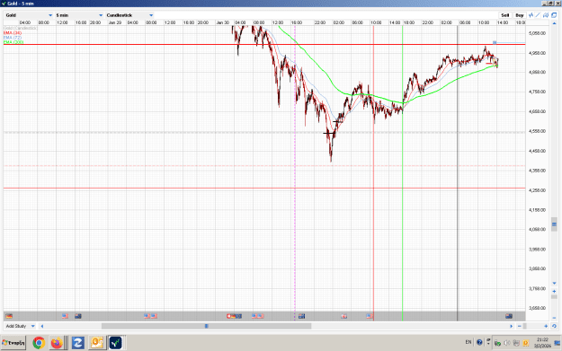Click the vertical zoom slider handle
The width and height of the screenshot is (562, 351).
pyautogui.click(x=554, y=297)
